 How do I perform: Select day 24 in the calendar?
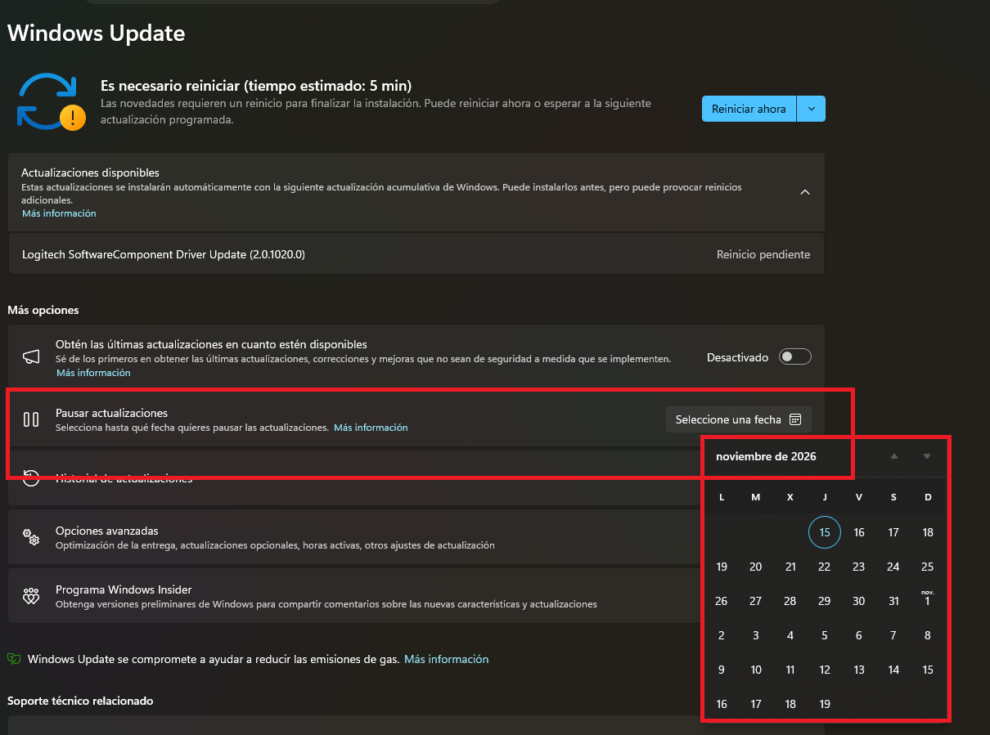click(893, 567)
